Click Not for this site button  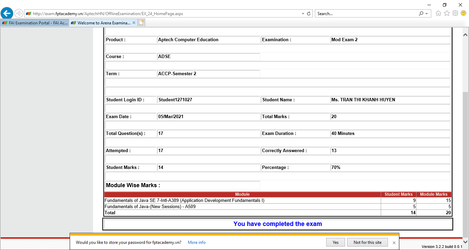coord(367,242)
